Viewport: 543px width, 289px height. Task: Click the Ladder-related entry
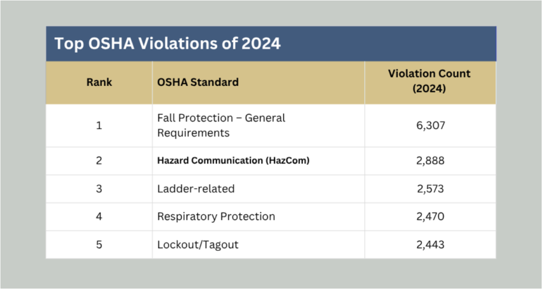(x=196, y=189)
